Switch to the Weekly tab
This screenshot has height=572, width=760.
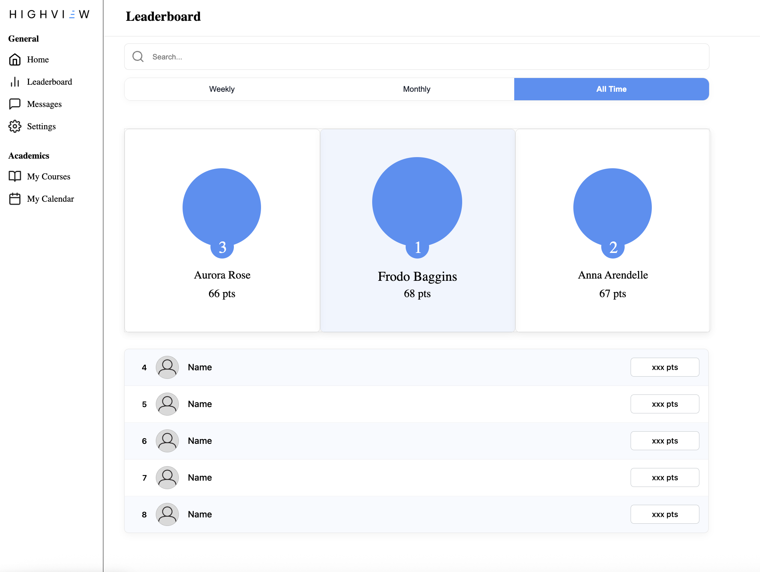[222, 89]
